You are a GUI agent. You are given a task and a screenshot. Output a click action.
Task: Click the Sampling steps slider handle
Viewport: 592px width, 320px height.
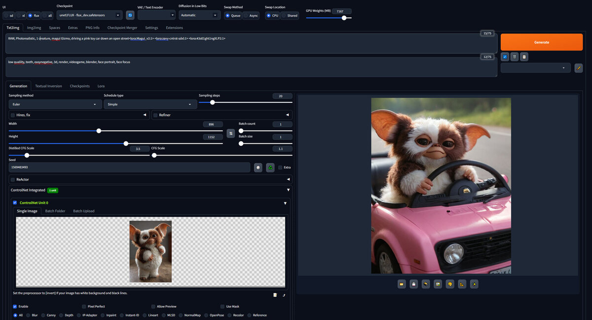point(213,102)
